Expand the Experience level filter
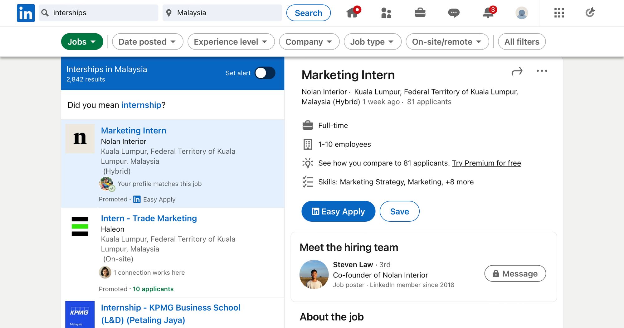The image size is (624, 328). [x=231, y=41]
